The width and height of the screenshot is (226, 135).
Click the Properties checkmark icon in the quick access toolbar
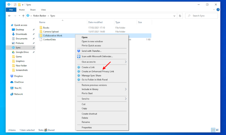point(15,4)
